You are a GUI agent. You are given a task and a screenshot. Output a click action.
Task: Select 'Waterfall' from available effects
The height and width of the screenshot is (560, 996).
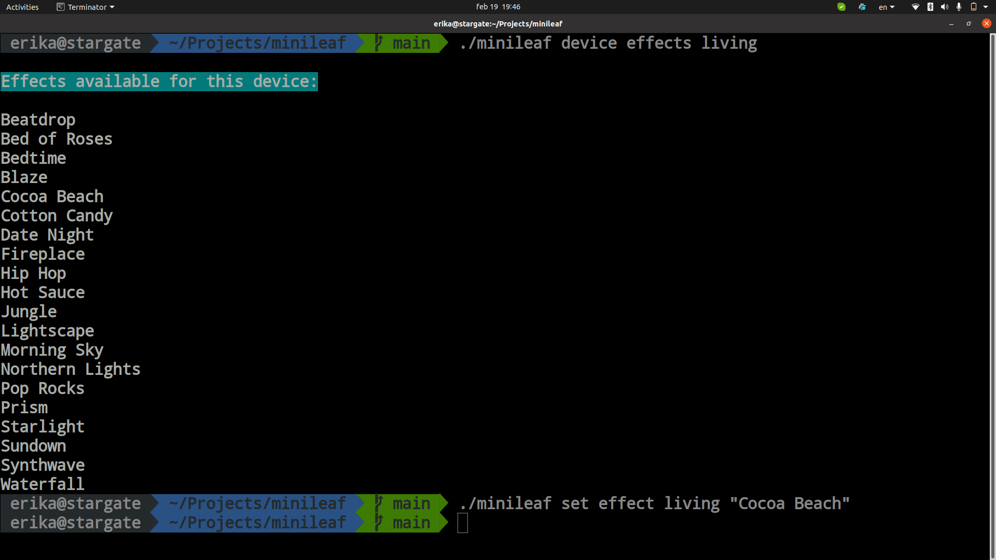43,484
